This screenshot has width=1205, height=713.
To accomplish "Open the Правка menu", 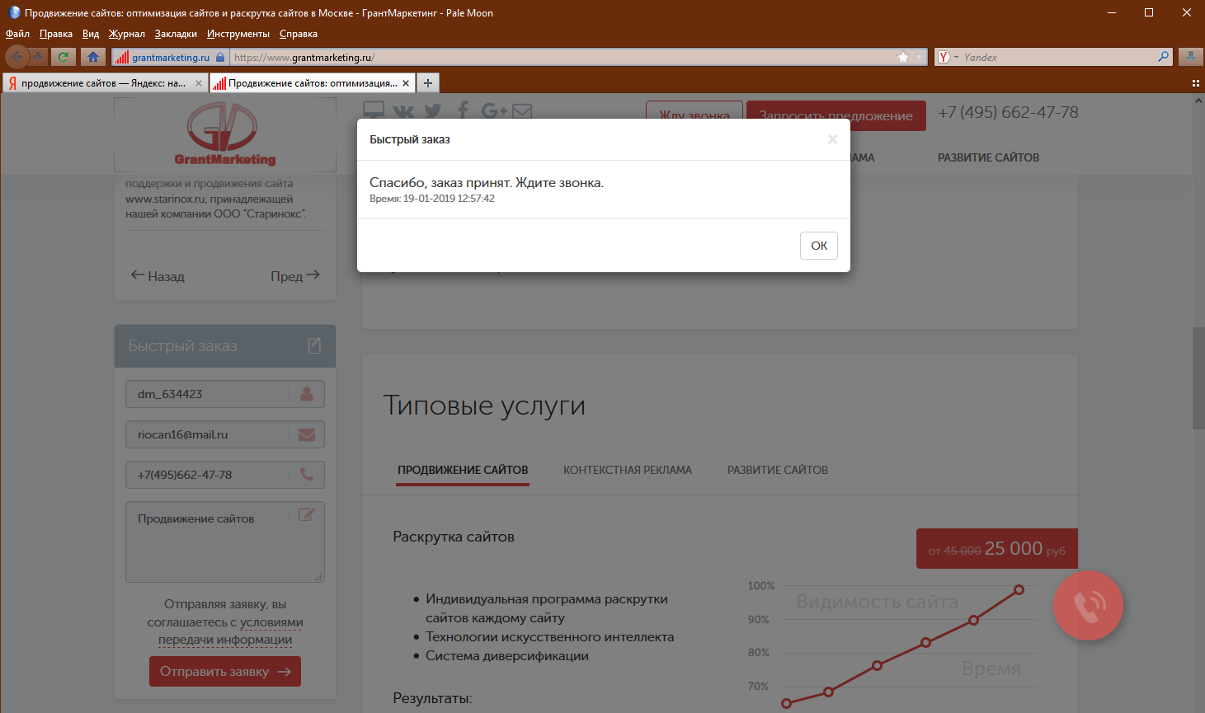I will tap(56, 34).
